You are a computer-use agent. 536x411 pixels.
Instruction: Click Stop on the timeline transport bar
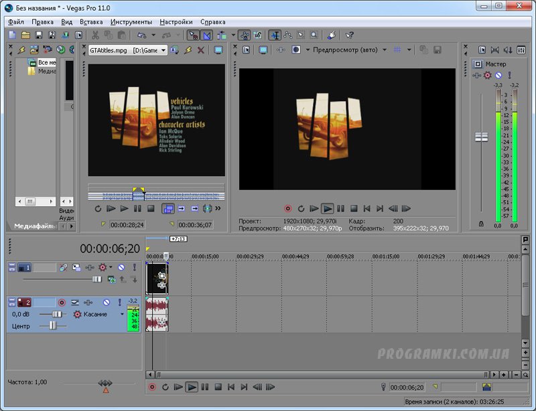point(218,387)
